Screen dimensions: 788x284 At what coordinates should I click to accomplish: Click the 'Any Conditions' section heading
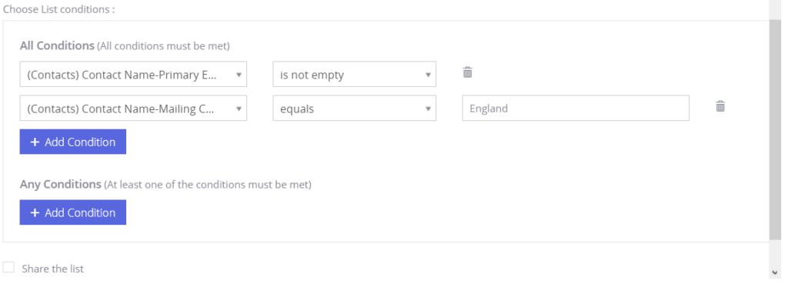pos(60,184)
